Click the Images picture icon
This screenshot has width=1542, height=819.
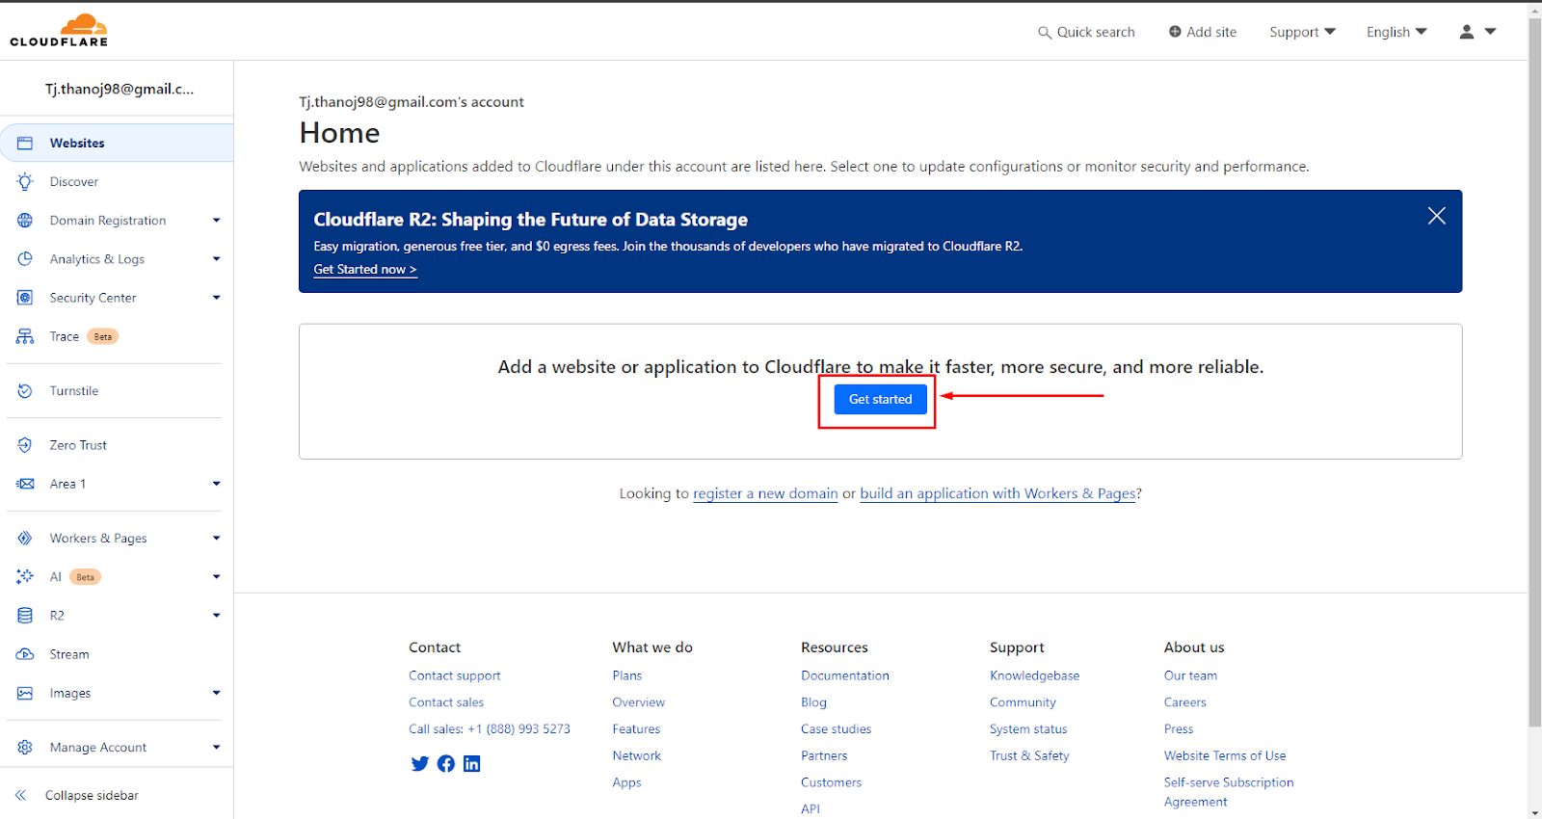(25, 693)
